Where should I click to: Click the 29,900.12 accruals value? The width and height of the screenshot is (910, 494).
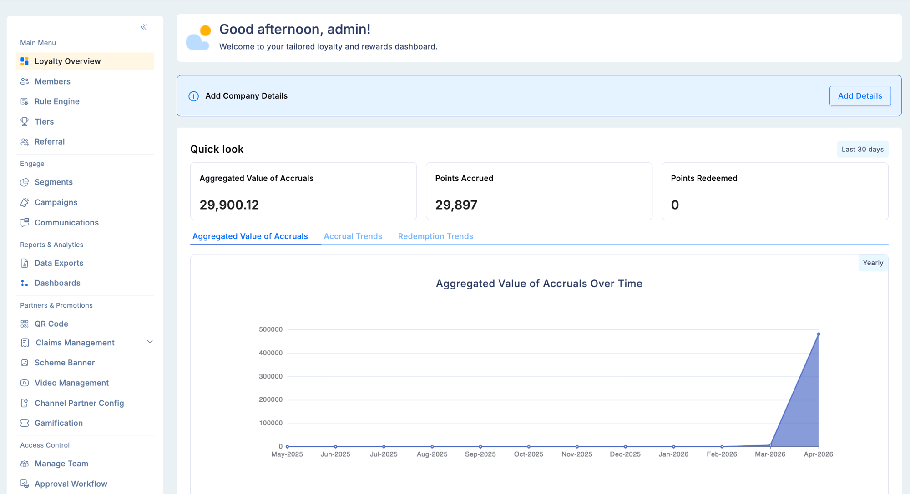[x=229, y=205]
